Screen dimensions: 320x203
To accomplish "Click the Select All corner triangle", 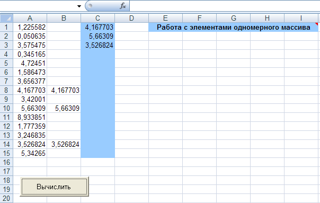I will pyautogui.click(x=6, y=18).
